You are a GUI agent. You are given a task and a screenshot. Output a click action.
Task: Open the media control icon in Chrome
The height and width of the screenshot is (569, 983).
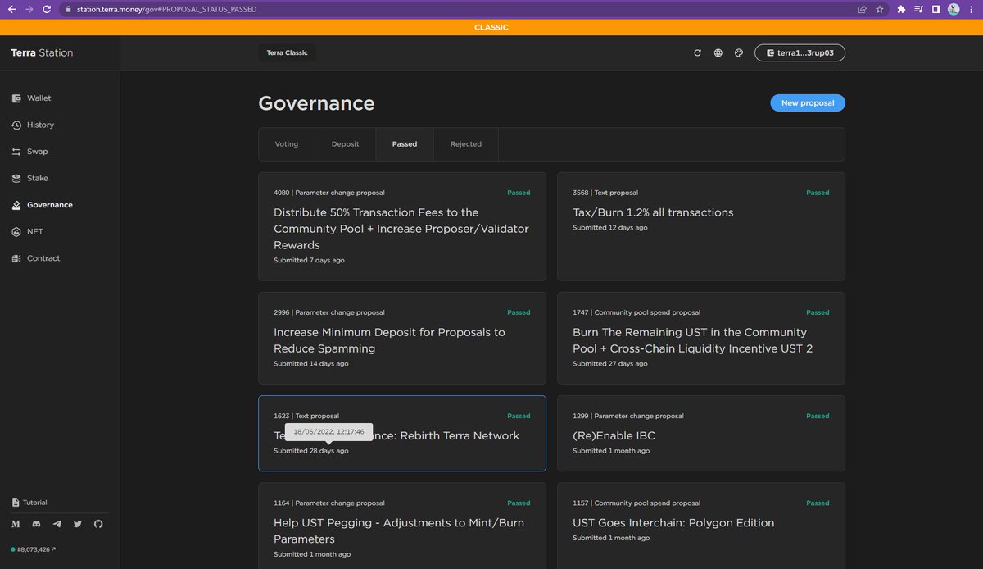[x=918, y=9]
